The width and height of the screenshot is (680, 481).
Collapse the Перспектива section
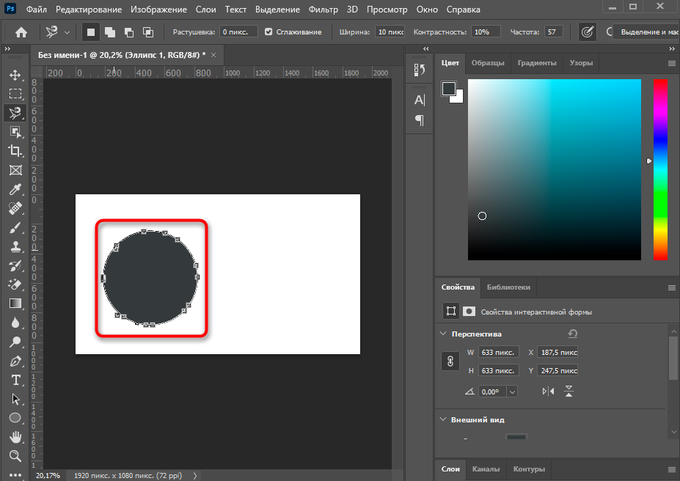[x=443, y=334]
